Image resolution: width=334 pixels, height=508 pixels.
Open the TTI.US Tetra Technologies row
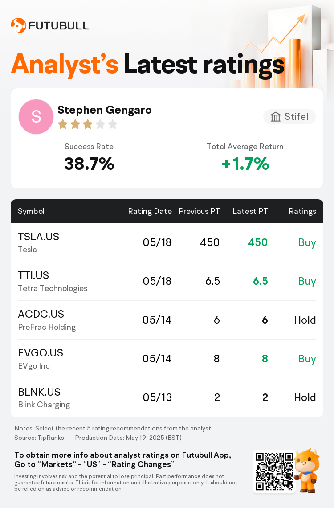[x=167, y=281]
